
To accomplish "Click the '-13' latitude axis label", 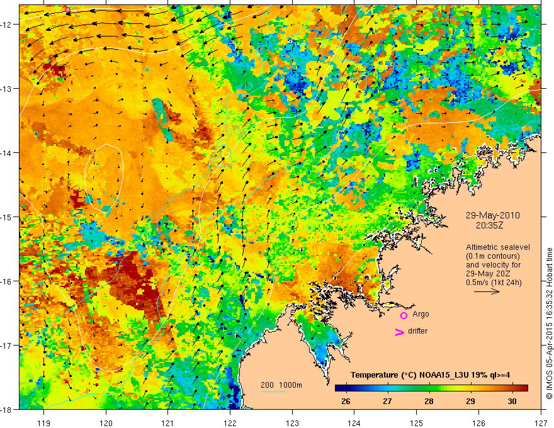I will point(7,88).
